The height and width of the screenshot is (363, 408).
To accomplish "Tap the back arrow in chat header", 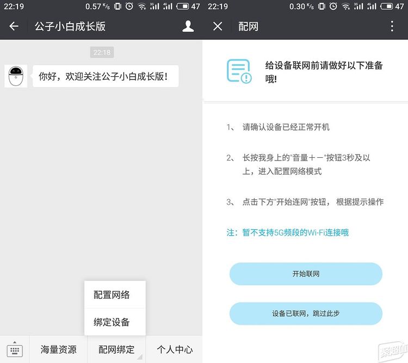I will (14, 27).
